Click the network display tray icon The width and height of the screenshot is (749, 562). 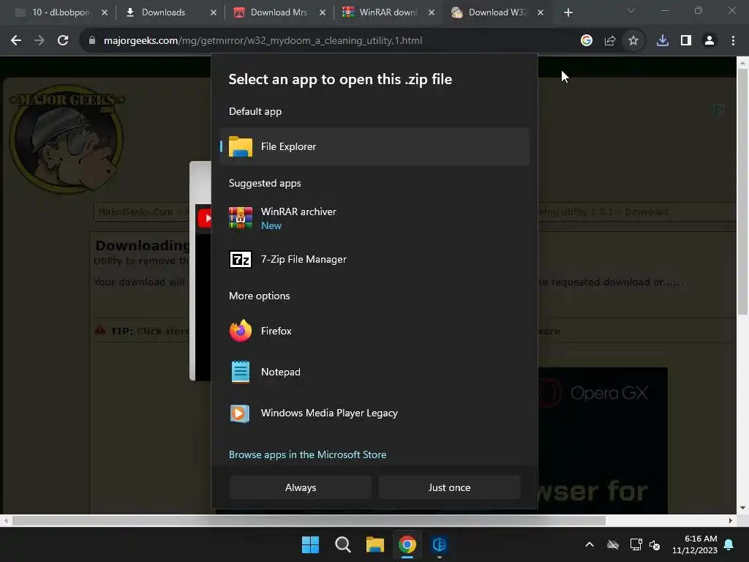click(x=636, y=544)
